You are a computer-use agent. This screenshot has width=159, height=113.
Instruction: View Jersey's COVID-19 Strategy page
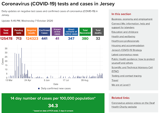click(127, 50)
